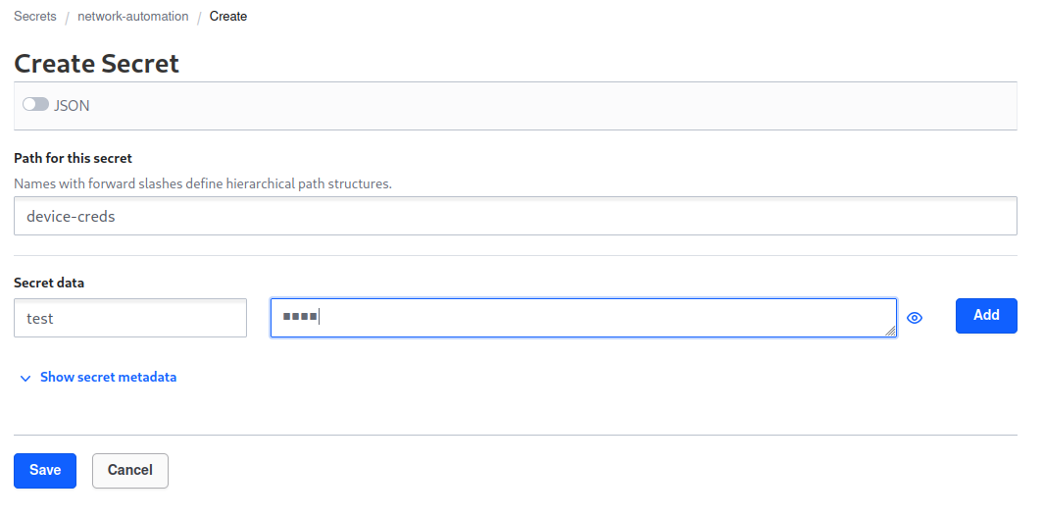The image size is (1043, 517).
Task: Click the "Secret data" label
Action: [x=49, y=283]
